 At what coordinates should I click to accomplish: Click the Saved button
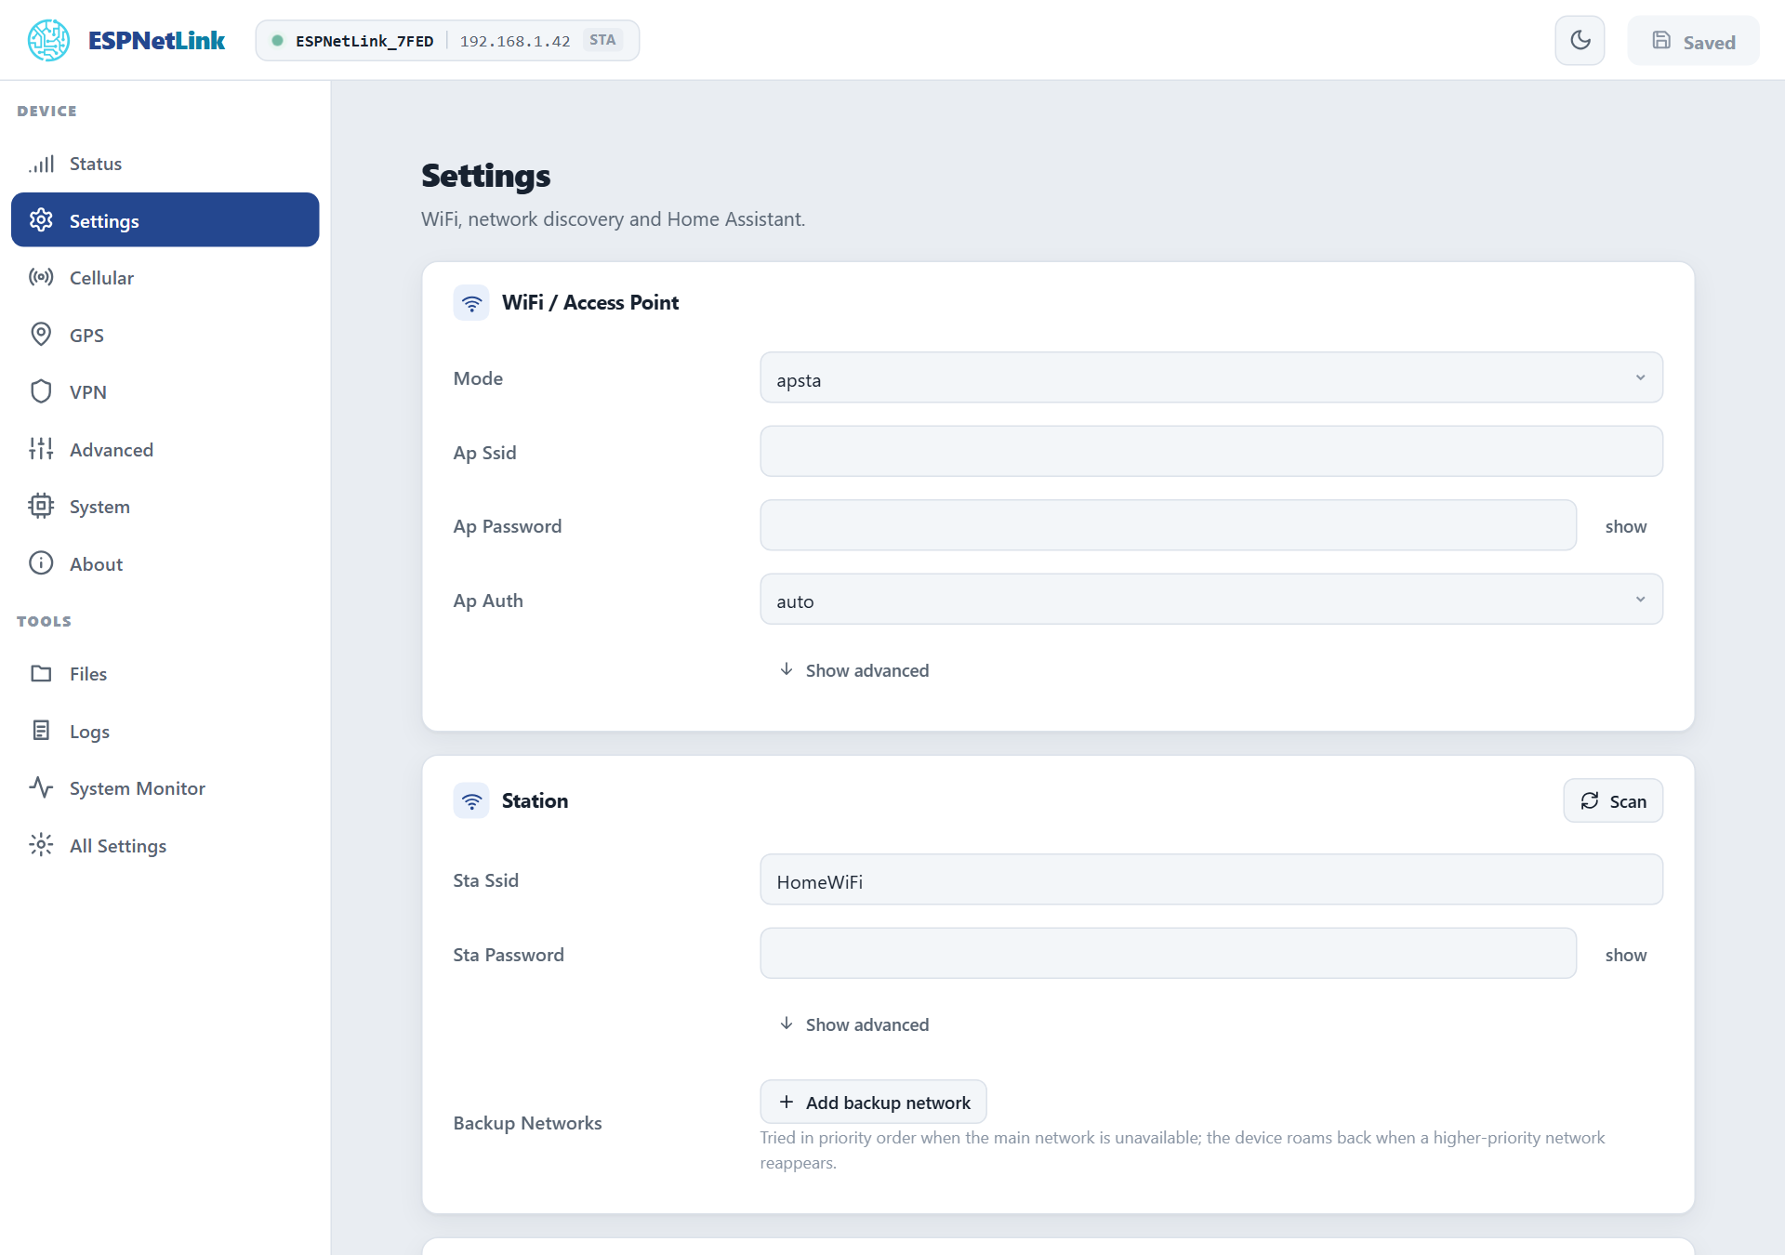click(x=1693, y=41)
